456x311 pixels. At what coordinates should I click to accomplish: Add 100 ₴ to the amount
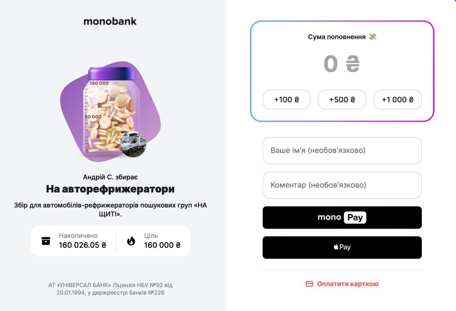[287, 100]
